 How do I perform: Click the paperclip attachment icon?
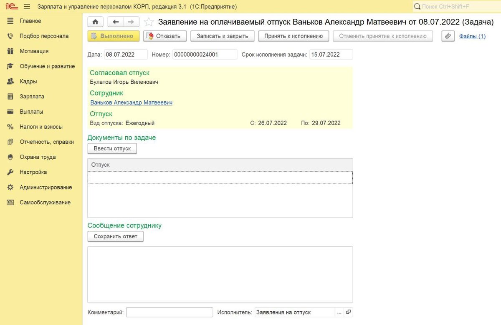click(447, 36)
